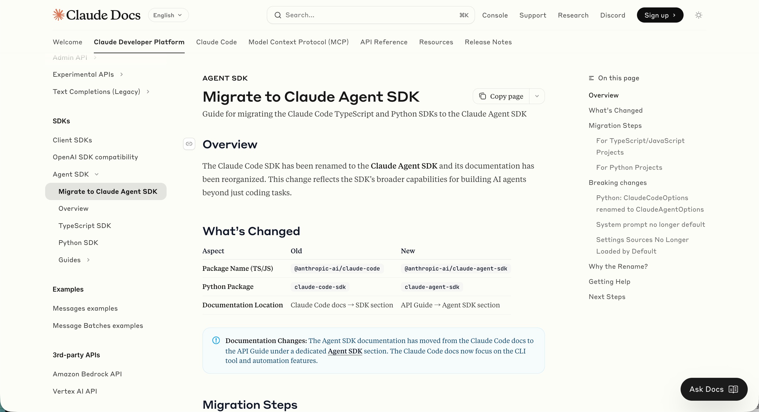759x412 pixels.
Task: Open the English language dropdown
Action: click(168, 15)
